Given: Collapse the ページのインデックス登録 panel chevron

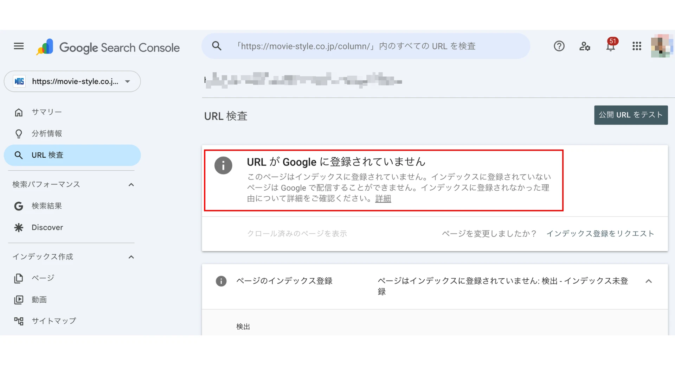Looking at the screenshot, I should [649, 281].
